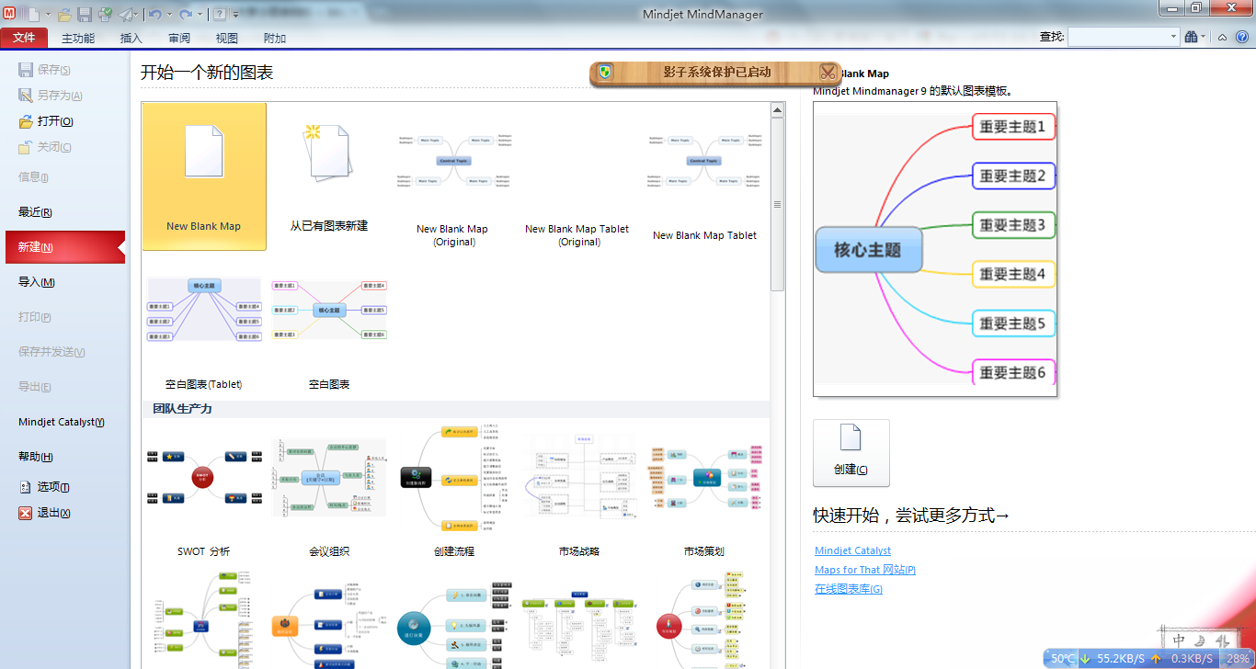Open the dropdown arrow beside the new document icon
This screenshot has height=669, width=1256.
pyautogui.click(x=48, y=15)
